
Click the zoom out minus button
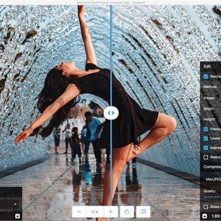[79, 212]
